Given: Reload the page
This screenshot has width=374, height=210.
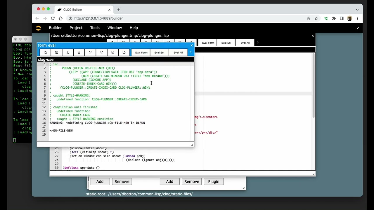Looking at the screenshot, I should [x=53, y=18].
